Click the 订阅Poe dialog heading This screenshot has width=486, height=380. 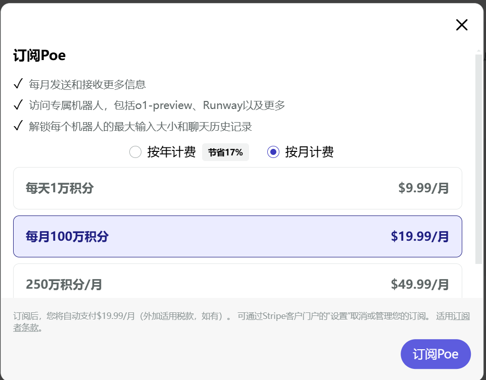39,56
